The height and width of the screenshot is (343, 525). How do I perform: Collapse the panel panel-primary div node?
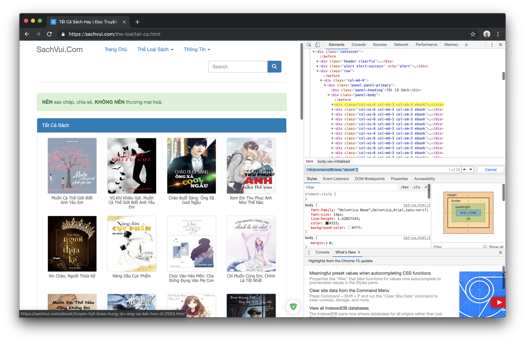325,85
